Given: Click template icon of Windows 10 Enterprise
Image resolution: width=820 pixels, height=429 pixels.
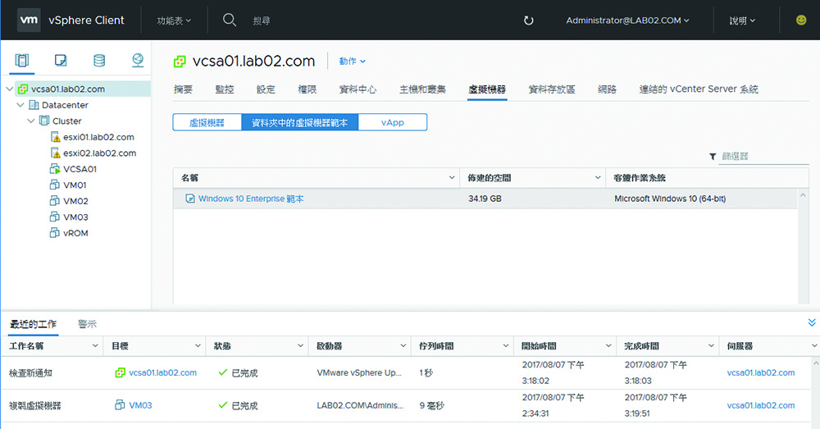Looking at the screenshot, I should pos(190,199).
